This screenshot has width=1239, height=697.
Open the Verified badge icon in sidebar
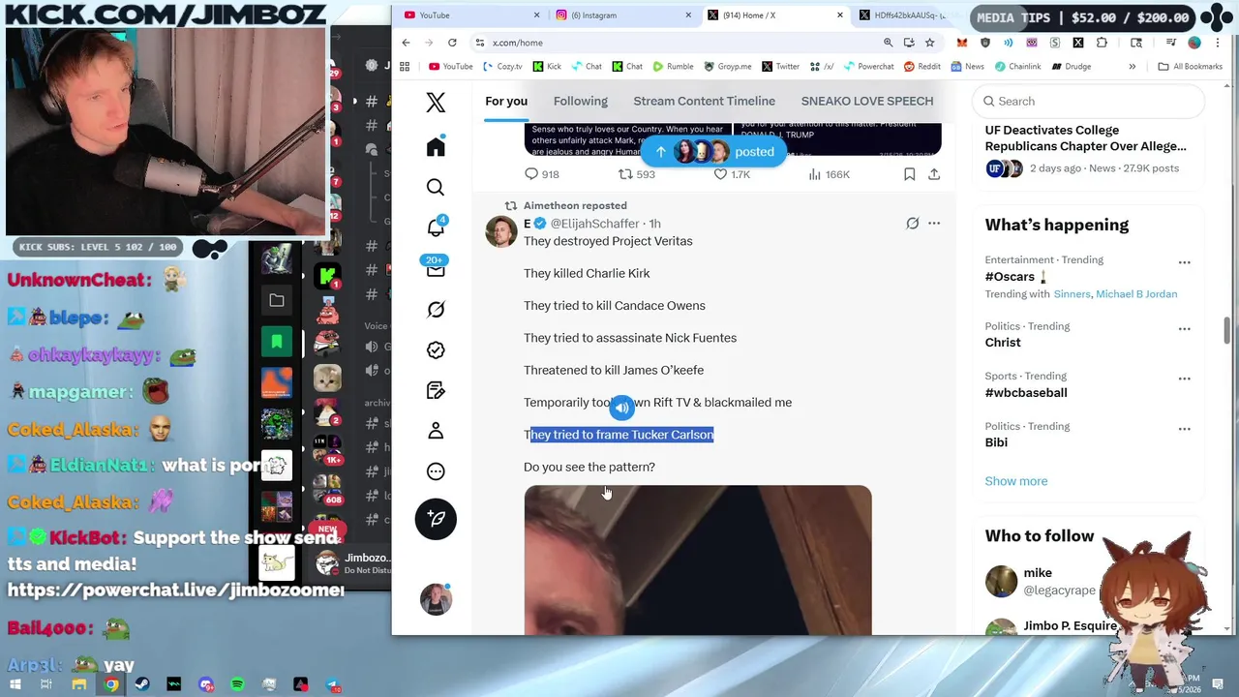[436, 349]
